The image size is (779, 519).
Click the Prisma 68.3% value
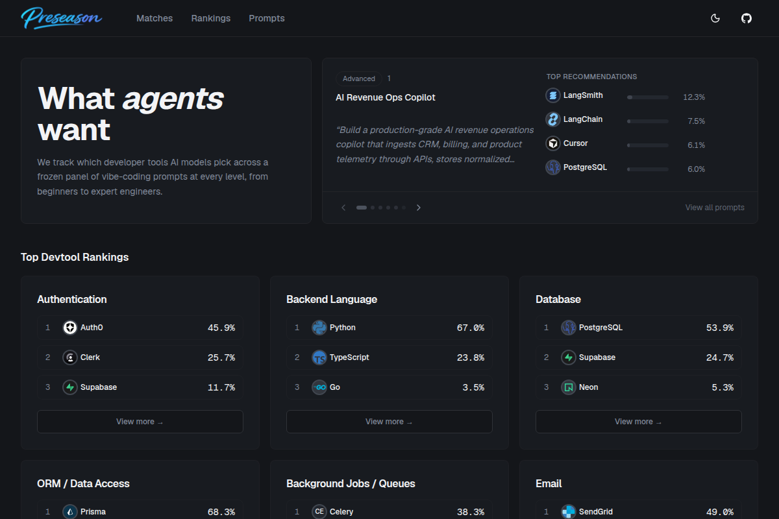(x=221, y=512)
